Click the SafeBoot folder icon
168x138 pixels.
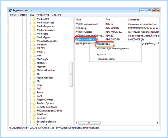pos(34,114)
